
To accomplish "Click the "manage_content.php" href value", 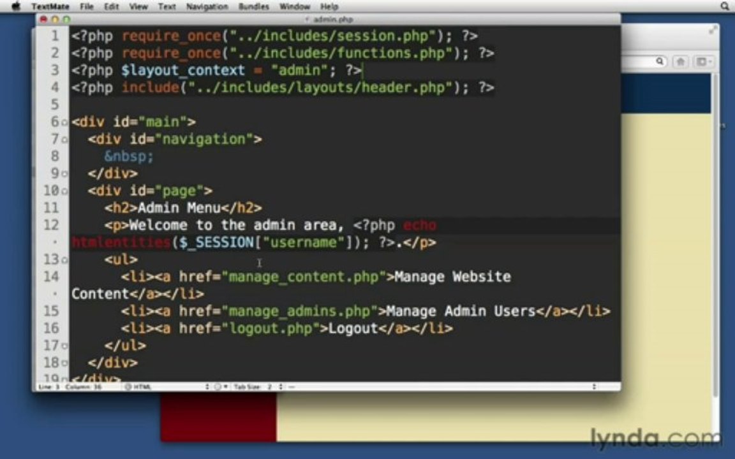I will point(303,277).
